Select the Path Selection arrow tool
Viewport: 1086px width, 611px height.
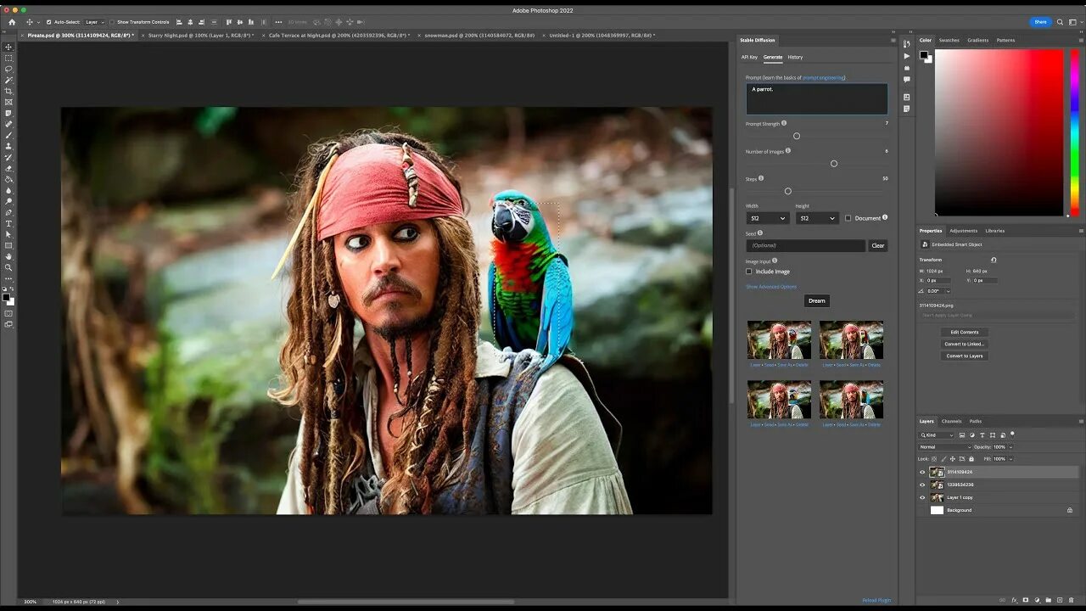(x=9, y=235)
